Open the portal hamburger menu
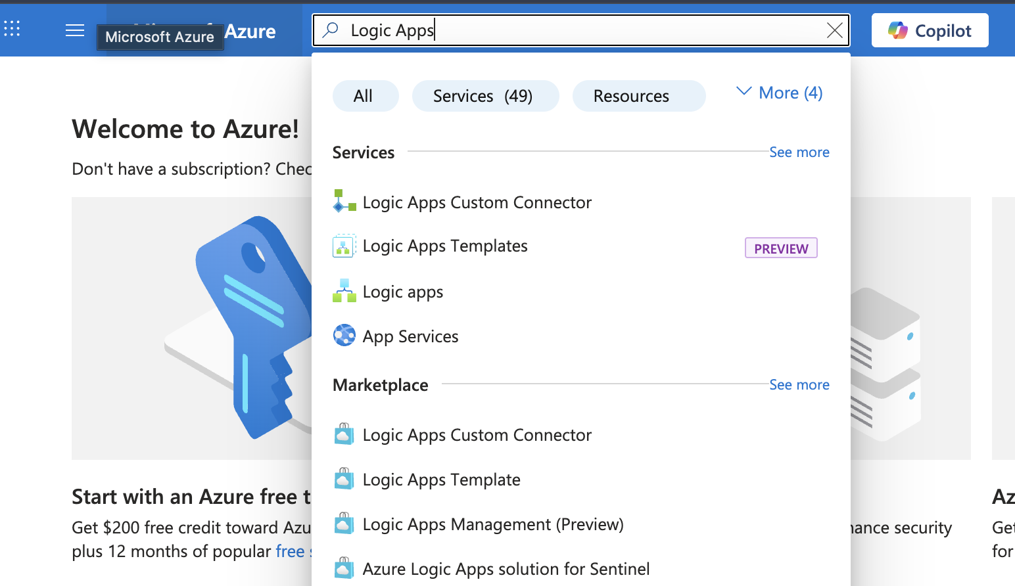Viewport: 1015px width, 586px height. point(74,30)
